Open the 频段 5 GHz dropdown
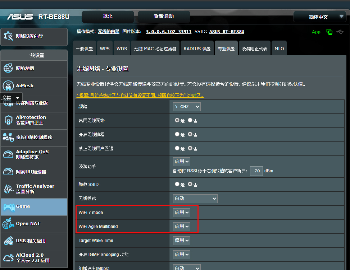 [x=186, y=107]
